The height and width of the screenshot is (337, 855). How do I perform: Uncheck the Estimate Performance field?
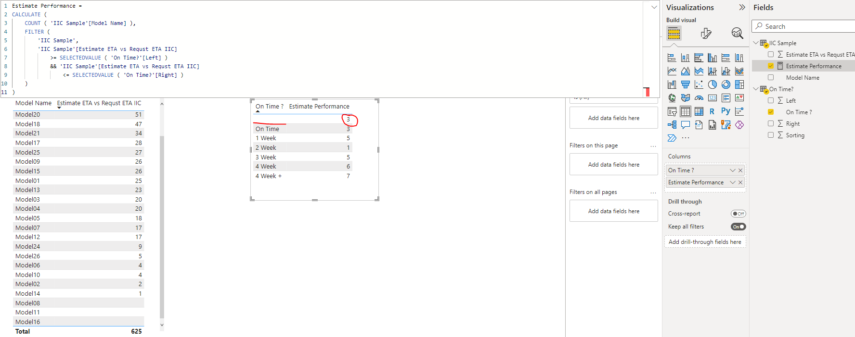tap(771, 66)
